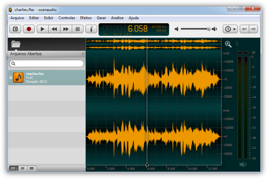Switch to grid view
Image resolution: width=268 pixels, height=179 pixels.
(32, 168)
